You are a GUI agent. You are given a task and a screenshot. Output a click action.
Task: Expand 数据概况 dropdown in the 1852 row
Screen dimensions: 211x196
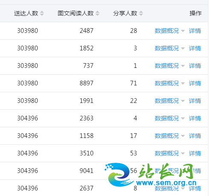(183, 48)
